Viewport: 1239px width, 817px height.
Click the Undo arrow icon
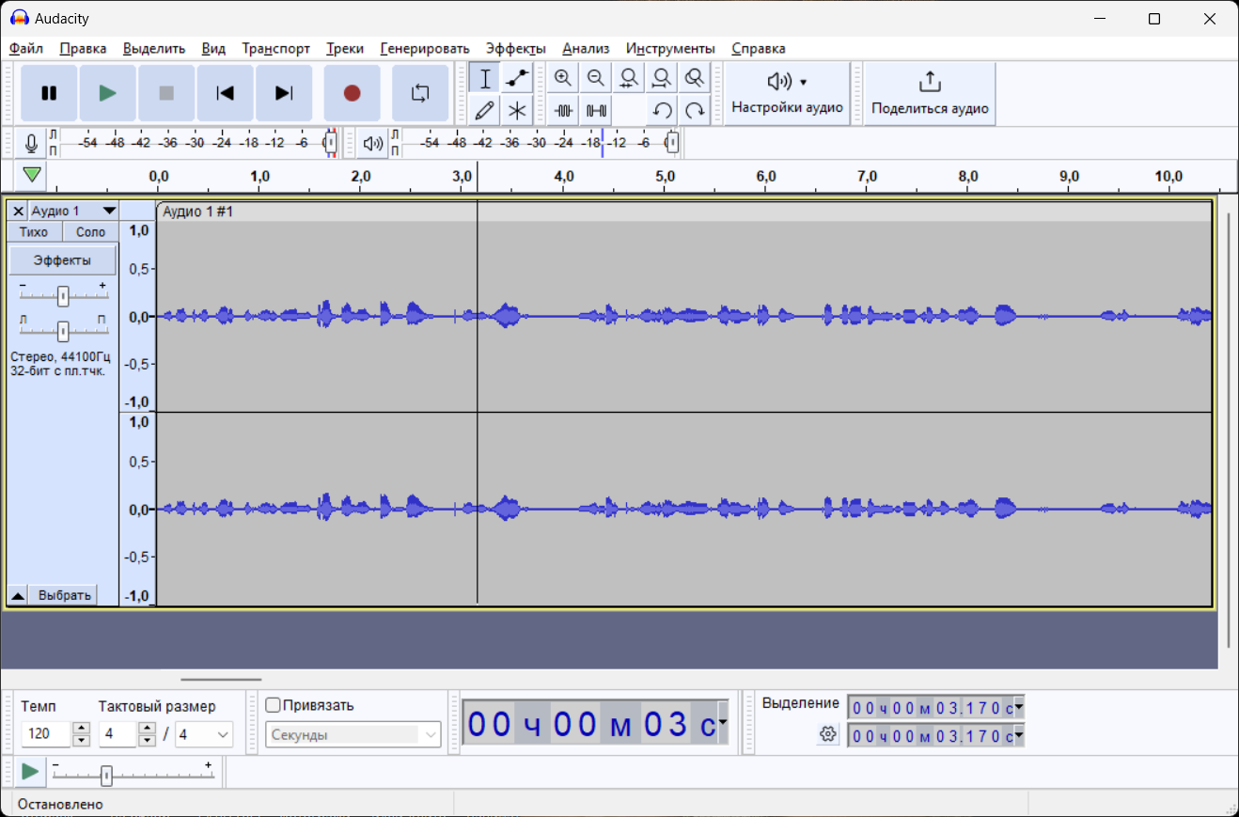(x=662, y=110)
